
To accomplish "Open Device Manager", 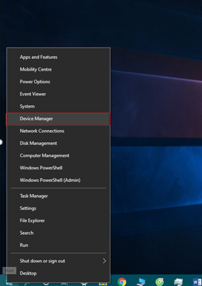I will click(58, 119).
